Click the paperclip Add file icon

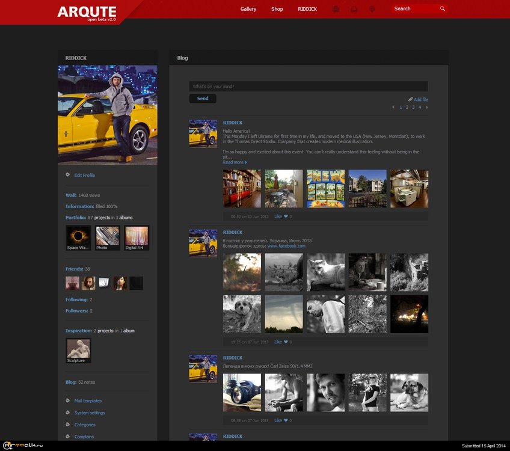coord(410,99)
